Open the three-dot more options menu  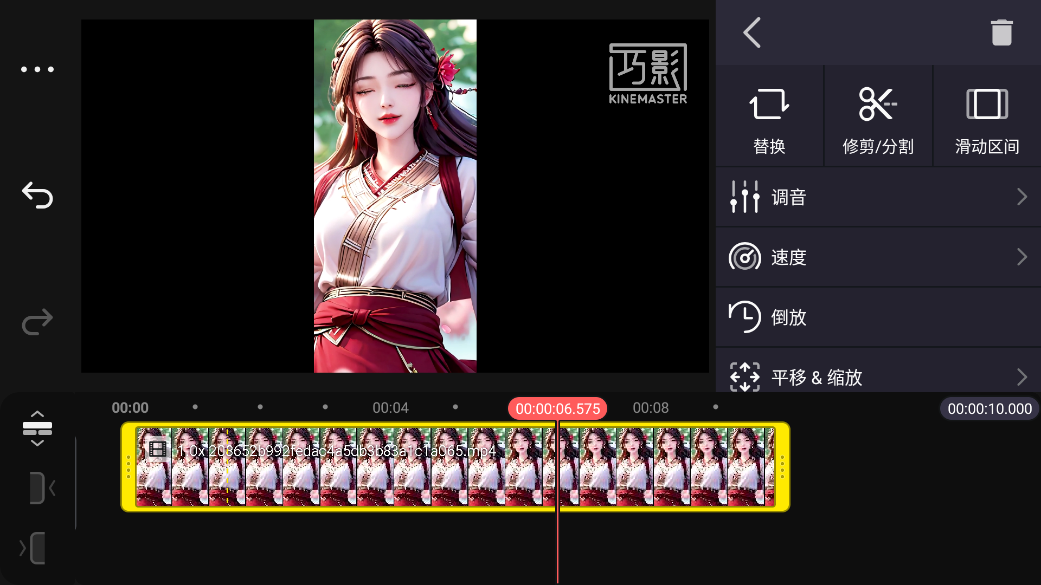pos(37,69)
